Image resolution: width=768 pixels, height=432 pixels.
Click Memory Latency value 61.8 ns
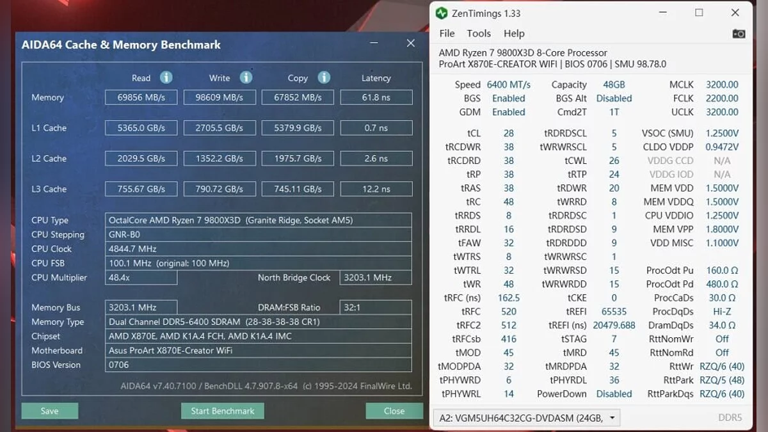[x=376, y=97]
